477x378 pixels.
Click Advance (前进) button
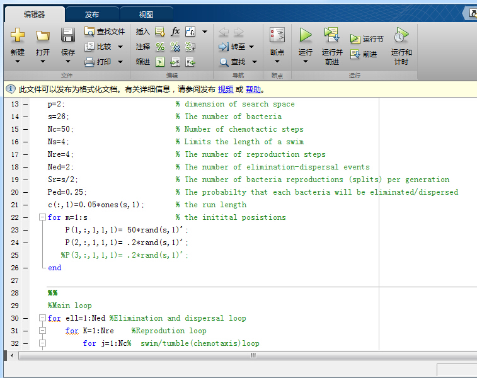(364, 54)
